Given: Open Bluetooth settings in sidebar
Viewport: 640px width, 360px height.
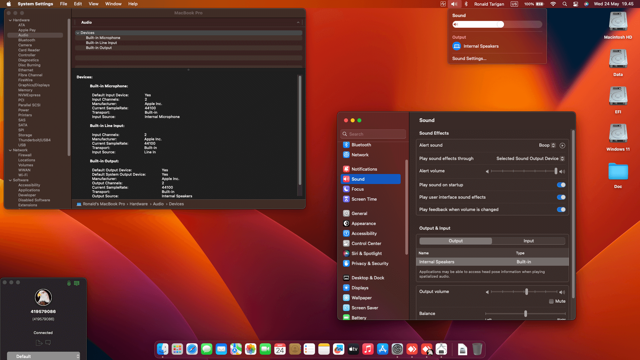Looking at the screenshot, I should coord(361,145).
